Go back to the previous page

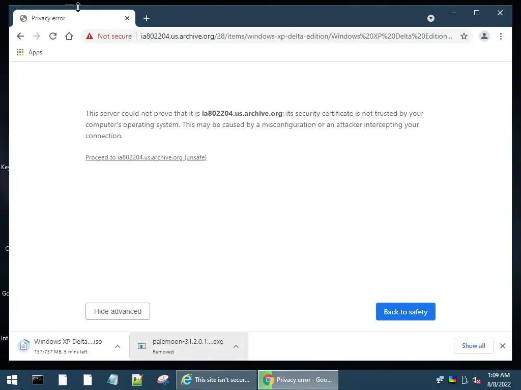pyautogui.click(x=20, y=36)
